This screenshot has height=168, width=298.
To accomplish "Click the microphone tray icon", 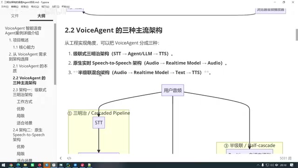I will click(x=263, y=165).
